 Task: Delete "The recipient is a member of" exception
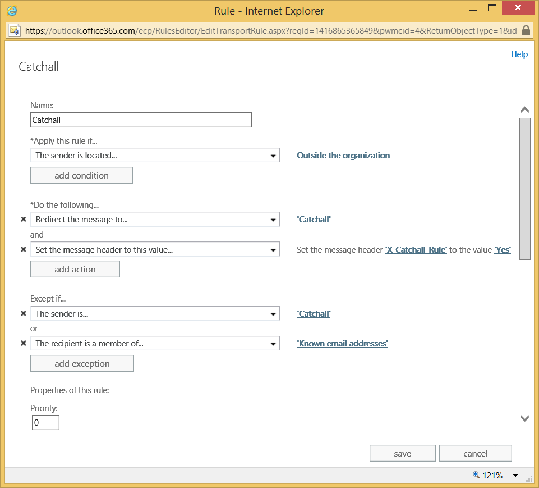[x=23, y=343]
